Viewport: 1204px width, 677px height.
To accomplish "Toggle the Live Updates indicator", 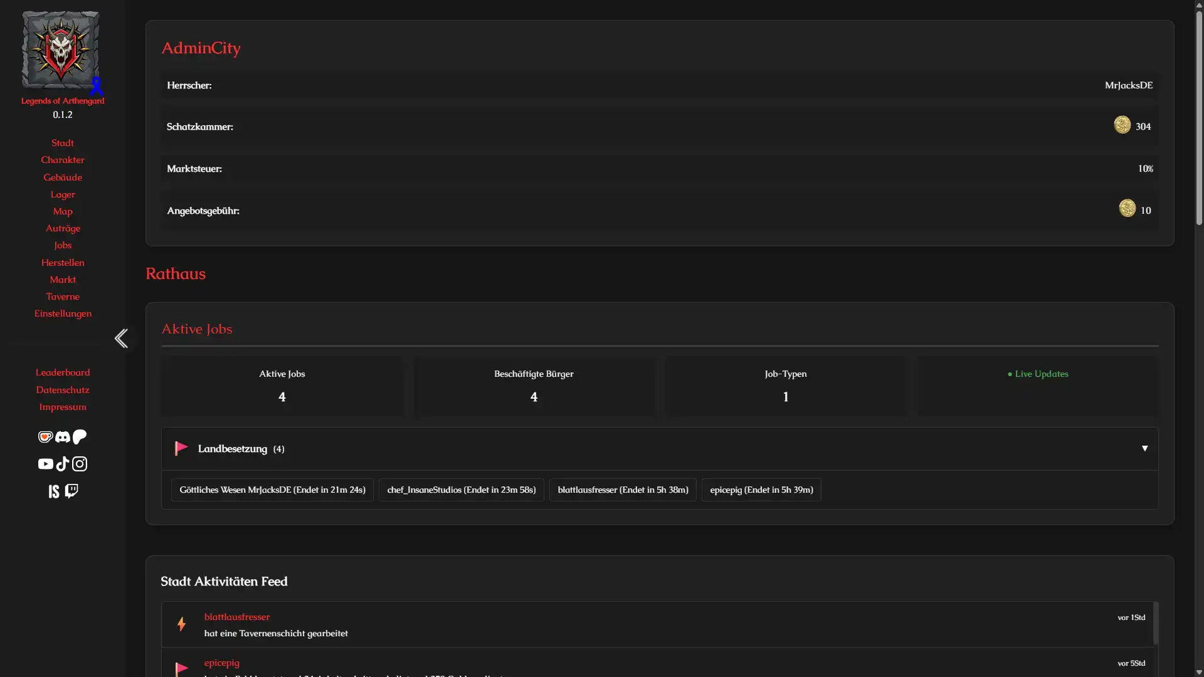I will [x=1037, y=374].
